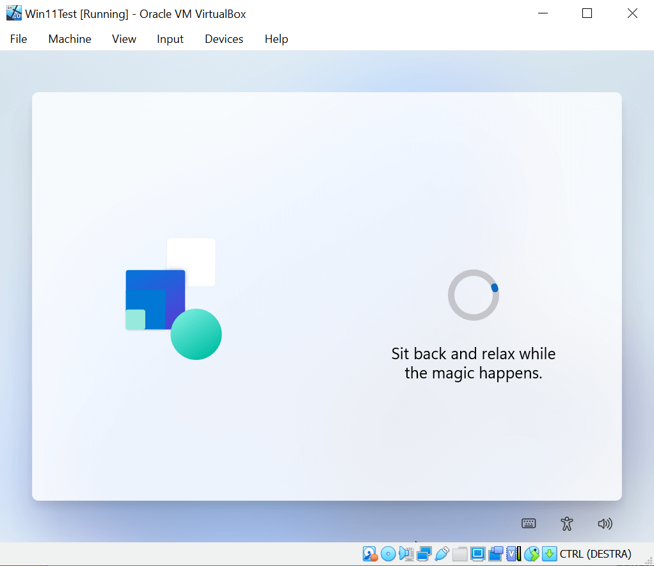The image size is (654, 566).
Task: Open the Devices menu
Action: point(223,39)
